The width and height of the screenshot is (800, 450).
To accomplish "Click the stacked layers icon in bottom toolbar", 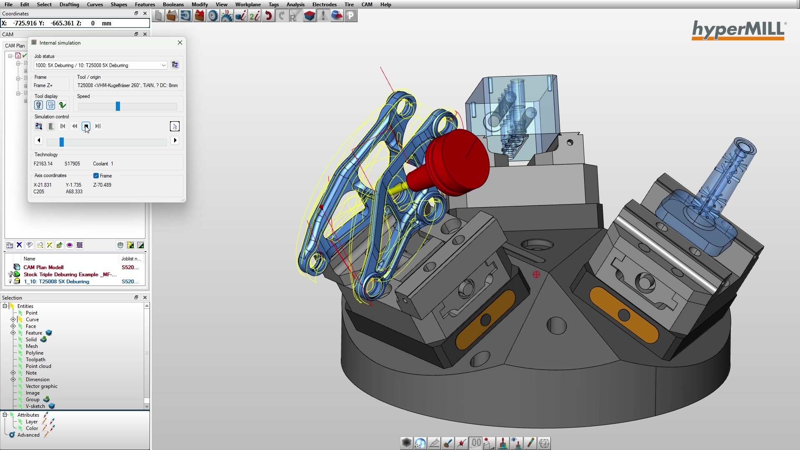I will click(406, 443).
